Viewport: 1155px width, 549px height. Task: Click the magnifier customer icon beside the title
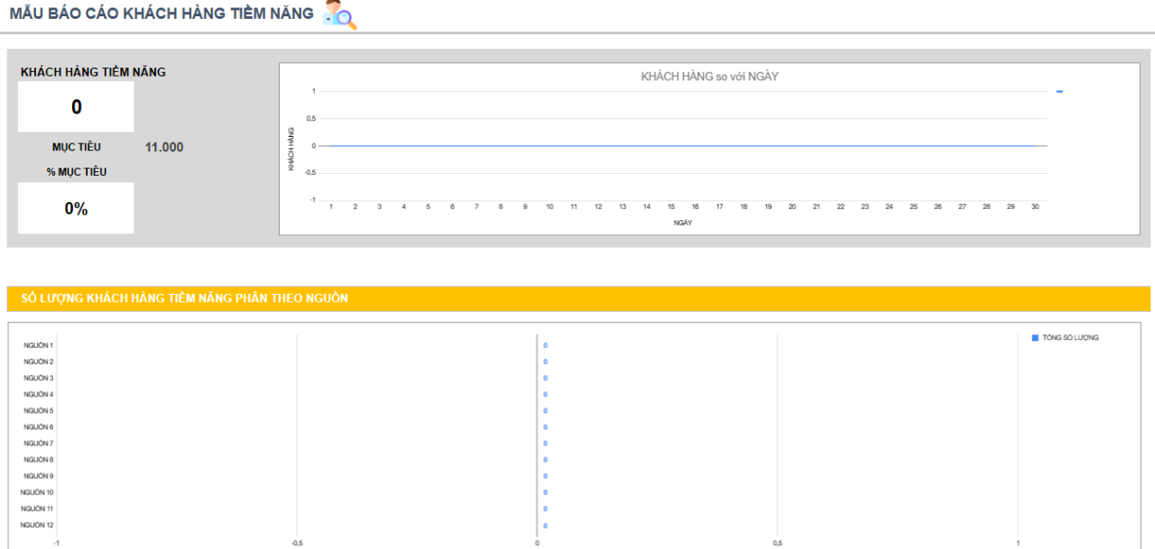point(340,15)
